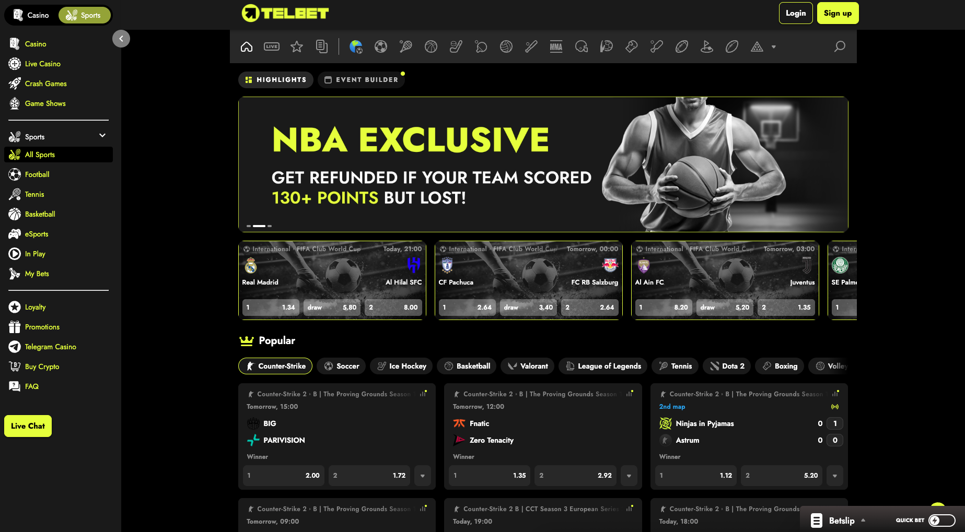Viewport: 965px width, 532px height.
Task: Open the search magnifier icon
Action: click(x=840, y=47)
